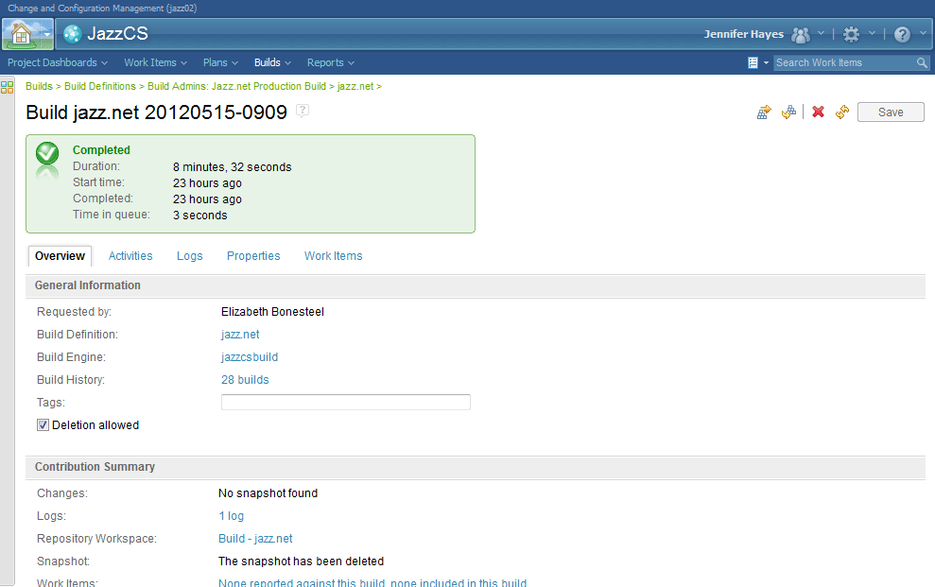Open the administration gear icon
Viewport: 935px width, 587px height.
click(x=851, y=35)
